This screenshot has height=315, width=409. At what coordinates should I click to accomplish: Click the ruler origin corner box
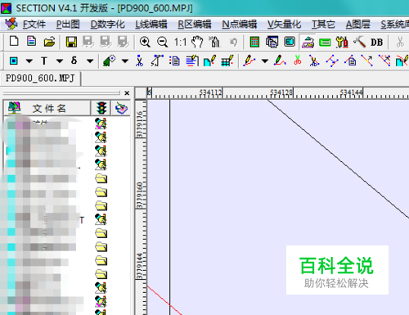tap(141, 93)
